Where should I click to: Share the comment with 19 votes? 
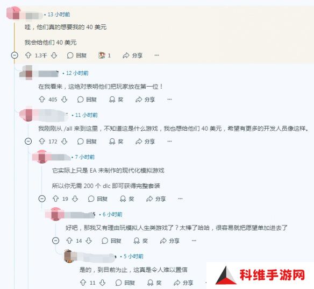pyautogui.click(x=156, y=199)
